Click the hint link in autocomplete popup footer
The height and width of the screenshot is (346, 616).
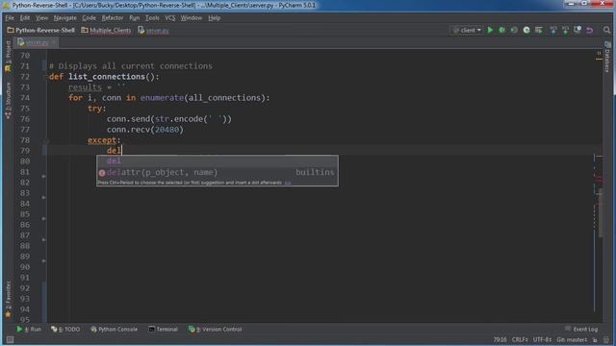point(288,183)
